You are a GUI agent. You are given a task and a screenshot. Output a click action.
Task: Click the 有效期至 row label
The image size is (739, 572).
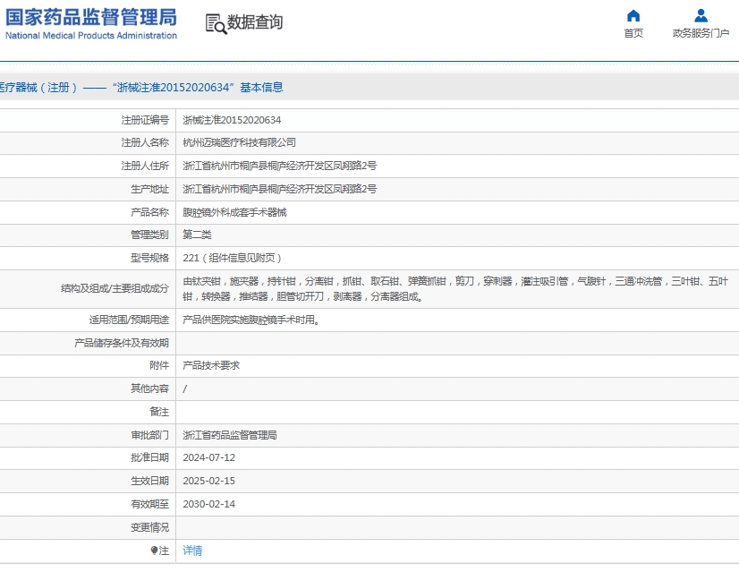tap(149, 504)
